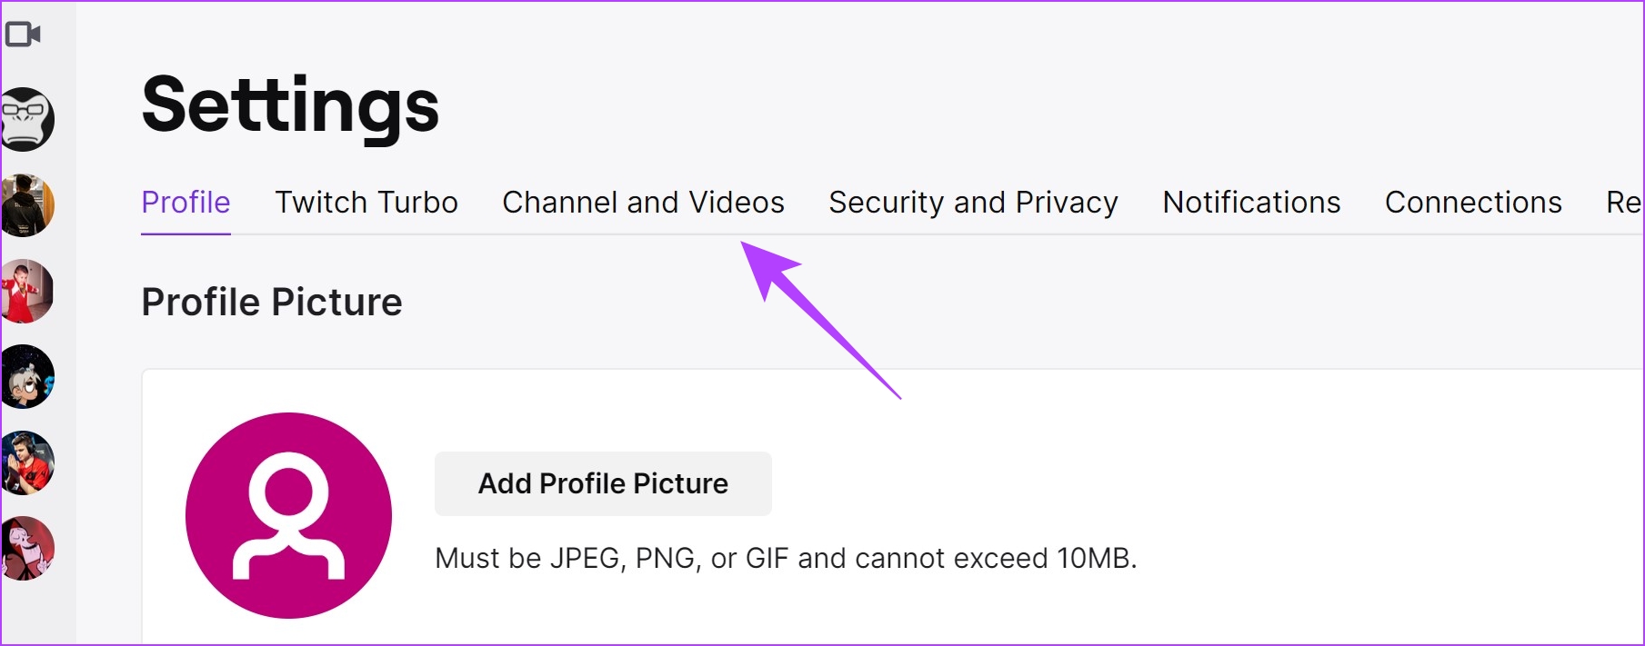Open the partially visible "Re" tab

point(1623,203)
